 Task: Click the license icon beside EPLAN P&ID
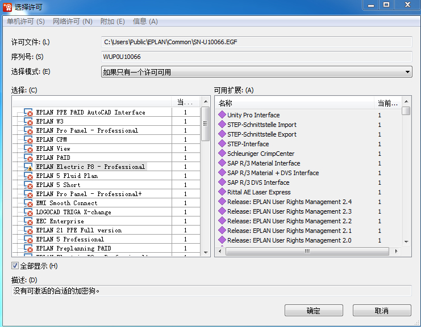point(28,158)
